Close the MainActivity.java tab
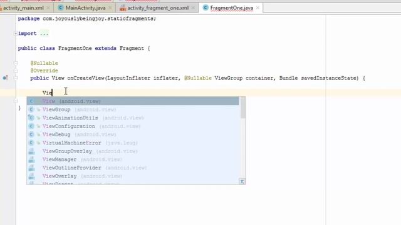The height and width of the screenshot is (225, 401). click(x=110, y=8)
